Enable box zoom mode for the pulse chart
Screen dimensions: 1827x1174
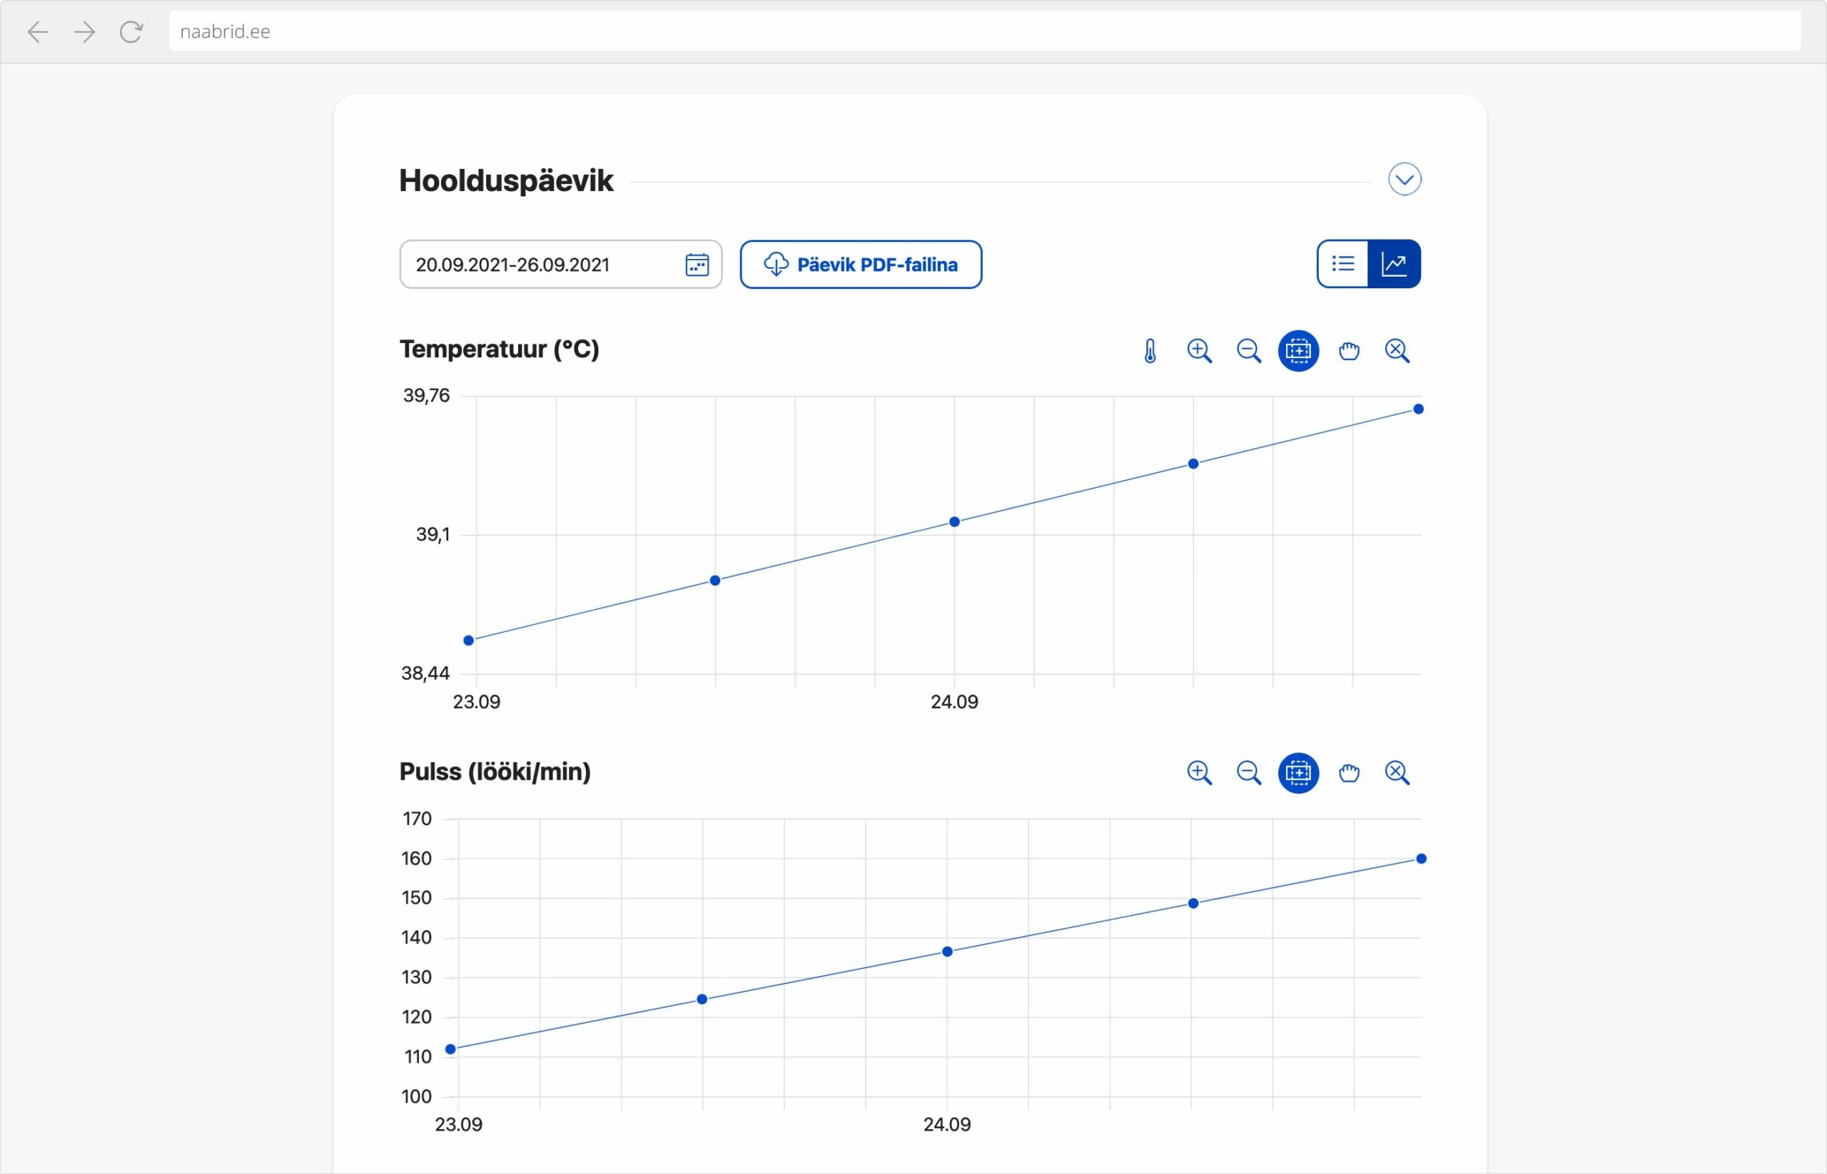(x=1298, y=772)
